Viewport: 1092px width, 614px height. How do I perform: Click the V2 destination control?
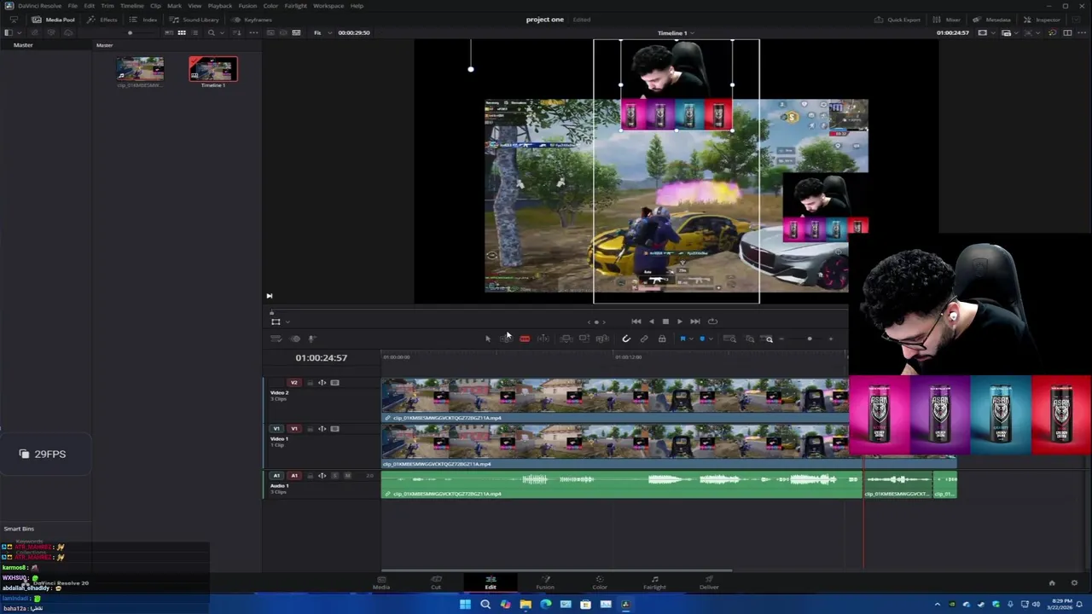pos(294,383)
